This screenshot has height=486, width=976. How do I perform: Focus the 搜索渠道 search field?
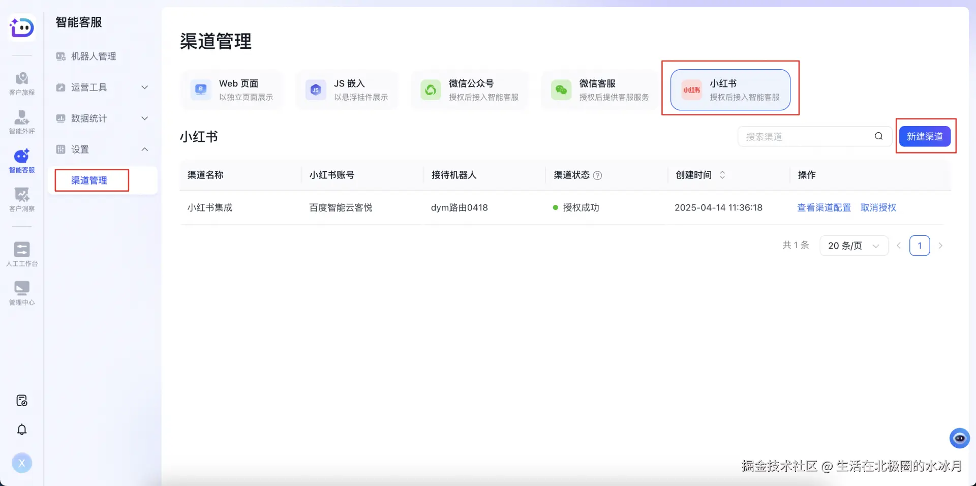pos(814,136)
